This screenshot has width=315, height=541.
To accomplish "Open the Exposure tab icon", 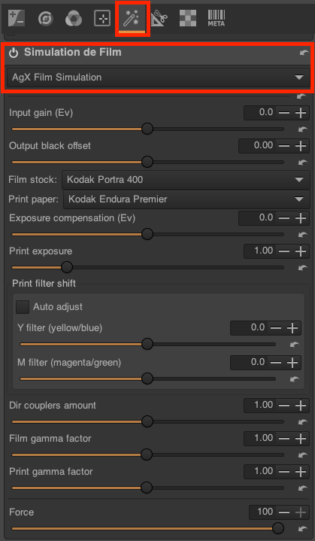I will [17, 18].
